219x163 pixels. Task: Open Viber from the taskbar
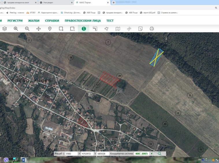pyautogui.click(x=6, y=160)
